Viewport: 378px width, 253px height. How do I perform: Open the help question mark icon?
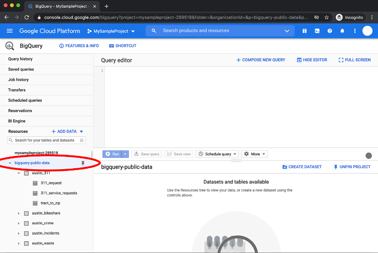click(329, 31)
